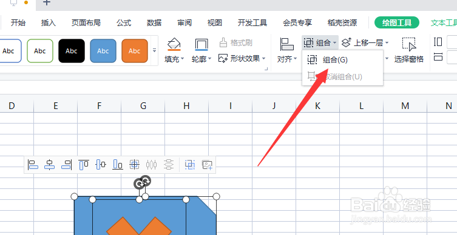457x235 pixels.
Task: Click the shape width input field
Action: pyautogui.click(x=452, y=58)
